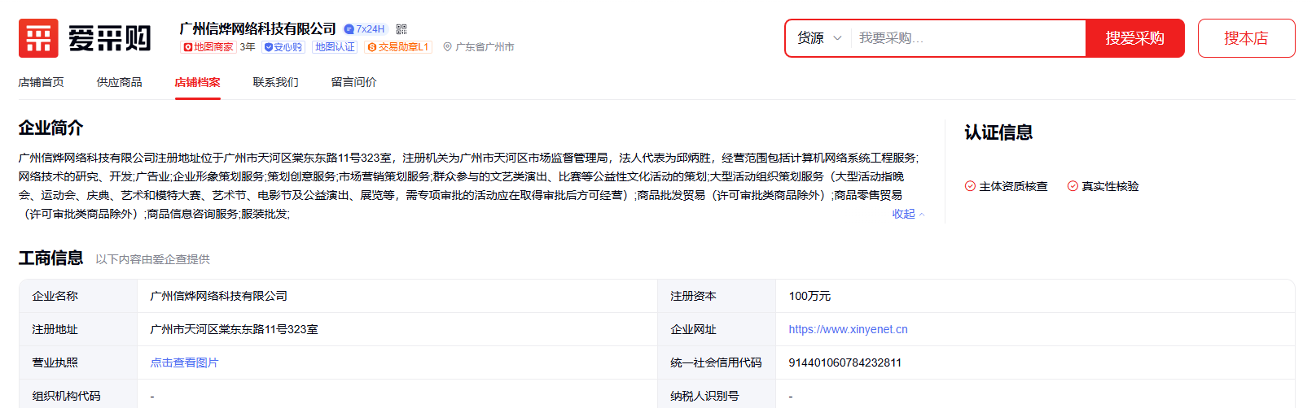Screen dimensions: 1316x408
Task: Click the 真实性核验 check icon
Action: [x=1073, y=186]
